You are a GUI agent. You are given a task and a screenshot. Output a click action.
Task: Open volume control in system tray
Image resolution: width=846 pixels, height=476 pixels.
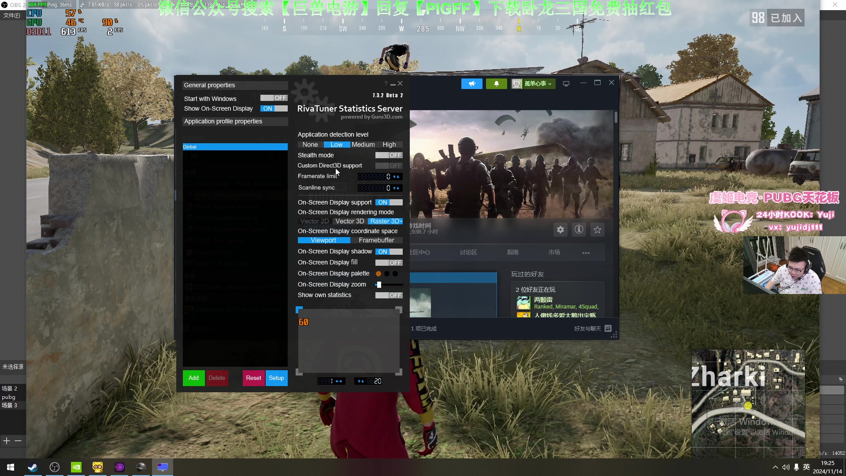786,467
